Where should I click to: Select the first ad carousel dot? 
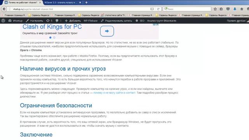tap(50, 38)
